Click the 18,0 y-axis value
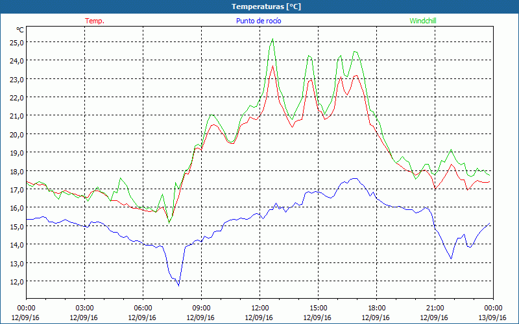Viewport: 519px width, 324px height. (17, 171)
